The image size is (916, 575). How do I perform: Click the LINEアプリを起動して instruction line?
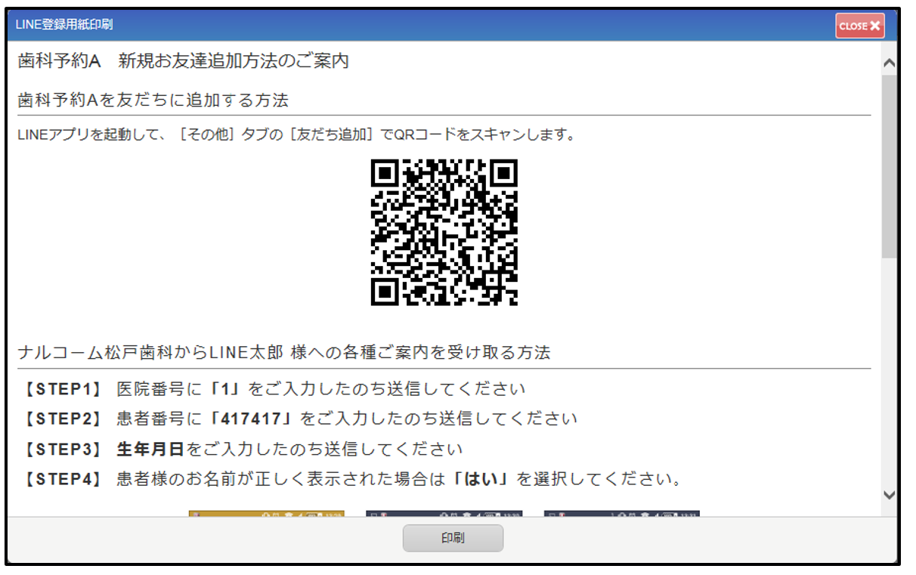pyautogui.click(x=298, y=135)
